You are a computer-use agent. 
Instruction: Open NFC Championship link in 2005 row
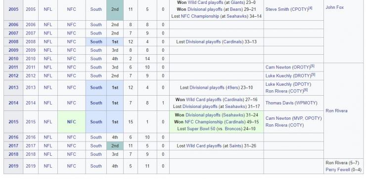point(200,16)
